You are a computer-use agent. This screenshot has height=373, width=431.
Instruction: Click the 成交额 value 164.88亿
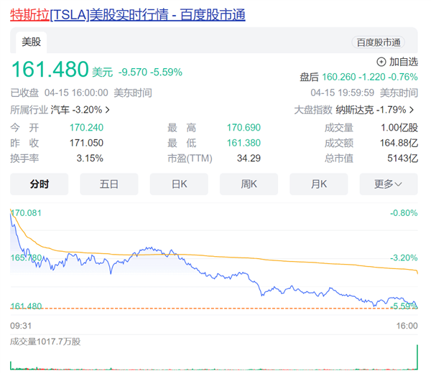coord(399,143)
